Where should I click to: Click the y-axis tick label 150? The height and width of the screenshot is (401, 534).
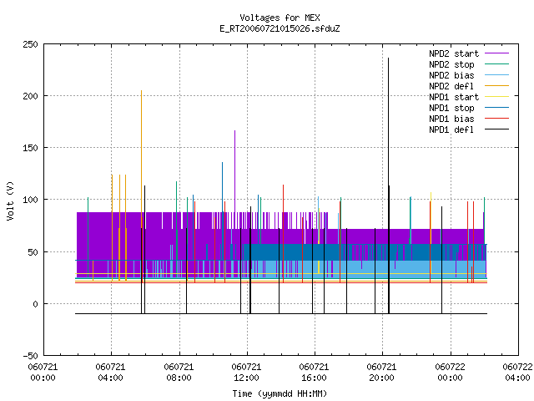pos(30,148)
